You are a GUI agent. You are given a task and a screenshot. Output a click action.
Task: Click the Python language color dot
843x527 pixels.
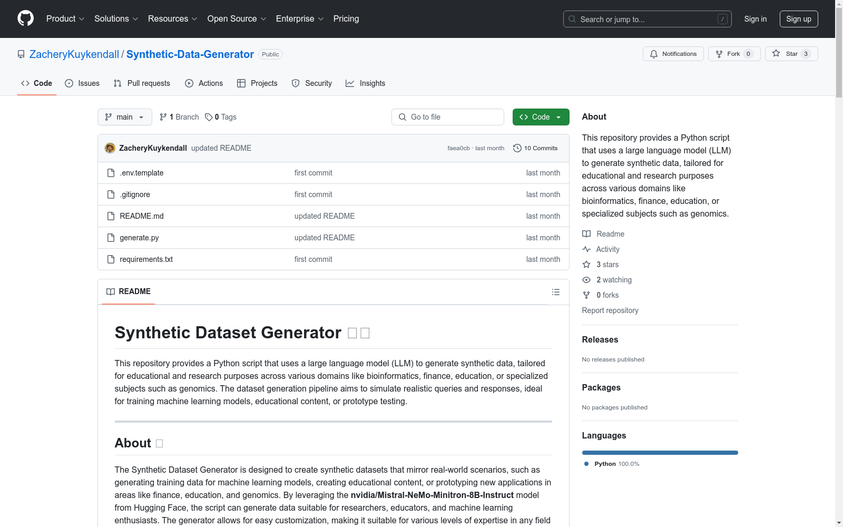coord(586,464)
